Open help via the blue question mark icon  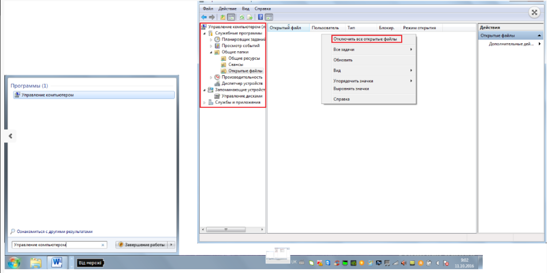261,17
